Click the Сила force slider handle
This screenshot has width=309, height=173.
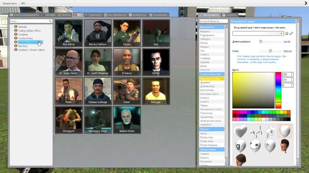[x=270, y=51]
